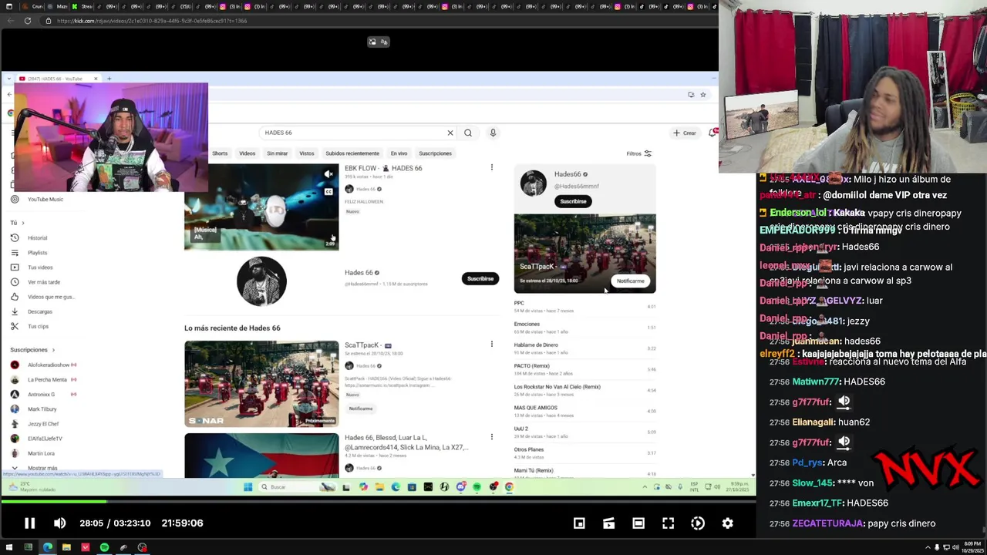Open Historial in the sidebar
Viewport: 987px width, 555px height.
37,237
